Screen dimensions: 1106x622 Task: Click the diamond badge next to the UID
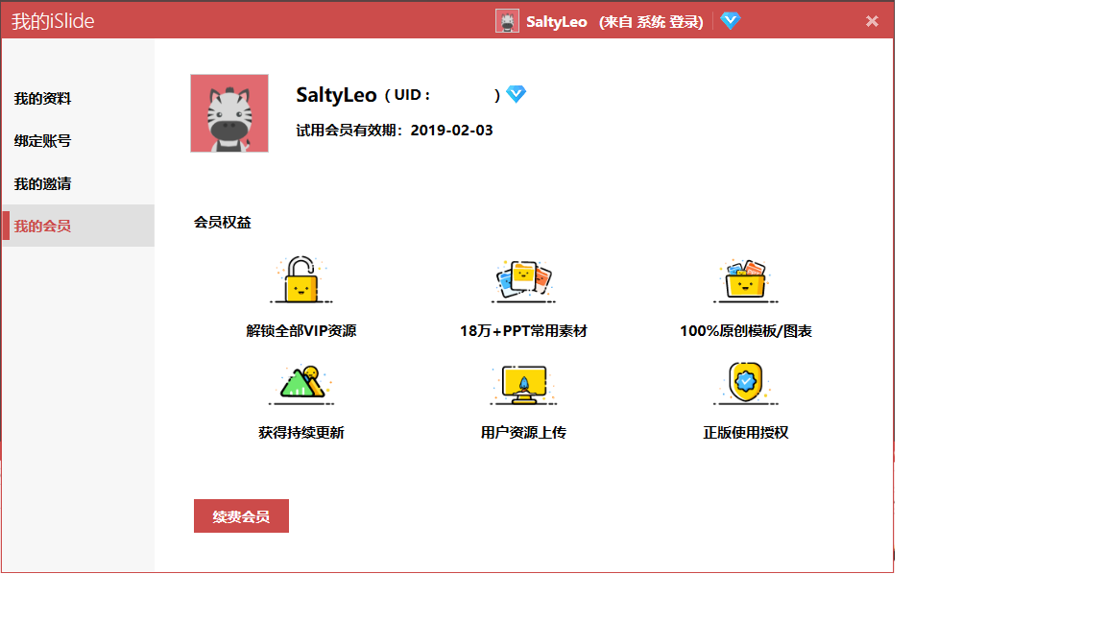point(517,94)
